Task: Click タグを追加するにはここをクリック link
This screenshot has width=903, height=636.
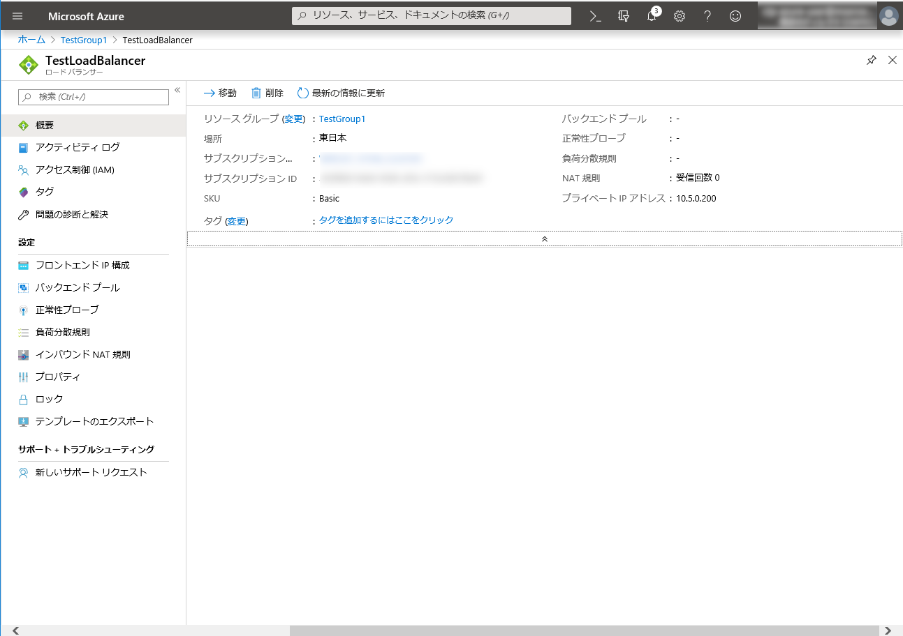Action: 386,220
